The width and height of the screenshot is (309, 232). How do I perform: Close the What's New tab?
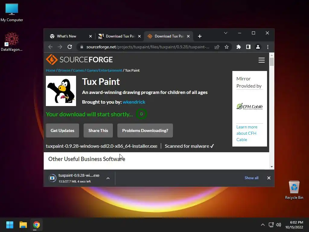[91, 36]
